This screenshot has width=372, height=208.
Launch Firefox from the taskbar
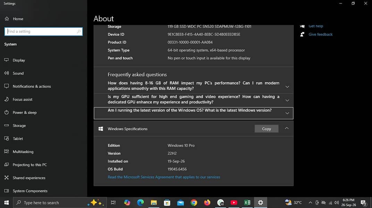click(x=207, y=202)
